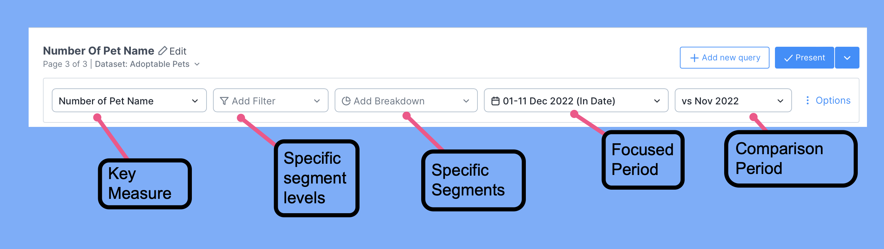Expand the Number of Pet Name measure dropdown

(x=196, y=101)
